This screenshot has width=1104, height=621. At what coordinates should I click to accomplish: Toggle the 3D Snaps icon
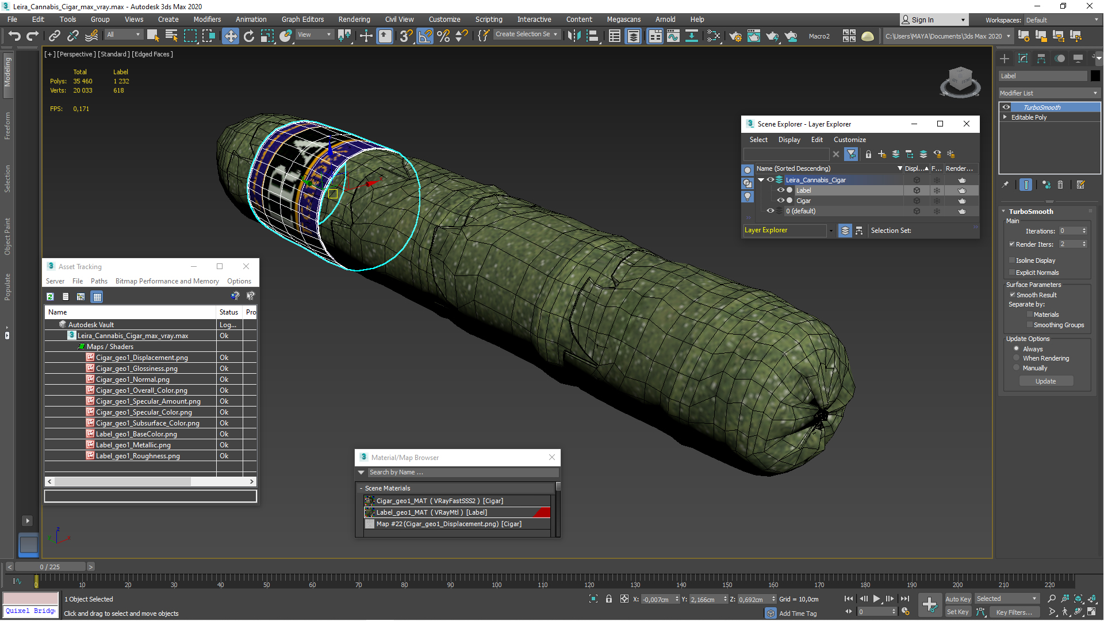(407, 36)
